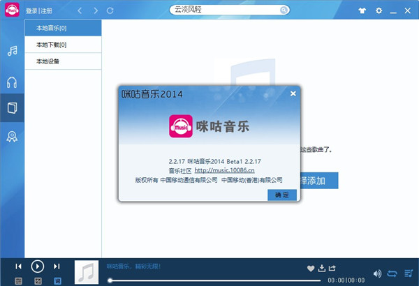This screenshot has height=286, width=419.
Task: Select the 本地下载[0] tab
Action: point(63,45)
